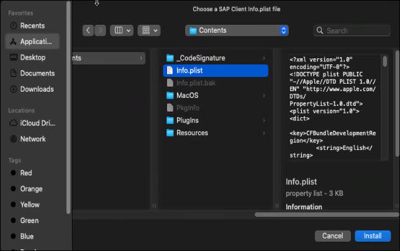The image size is (400, 251).
Task: Click the partially visible parent folder row
Action: tap(109, 58)
